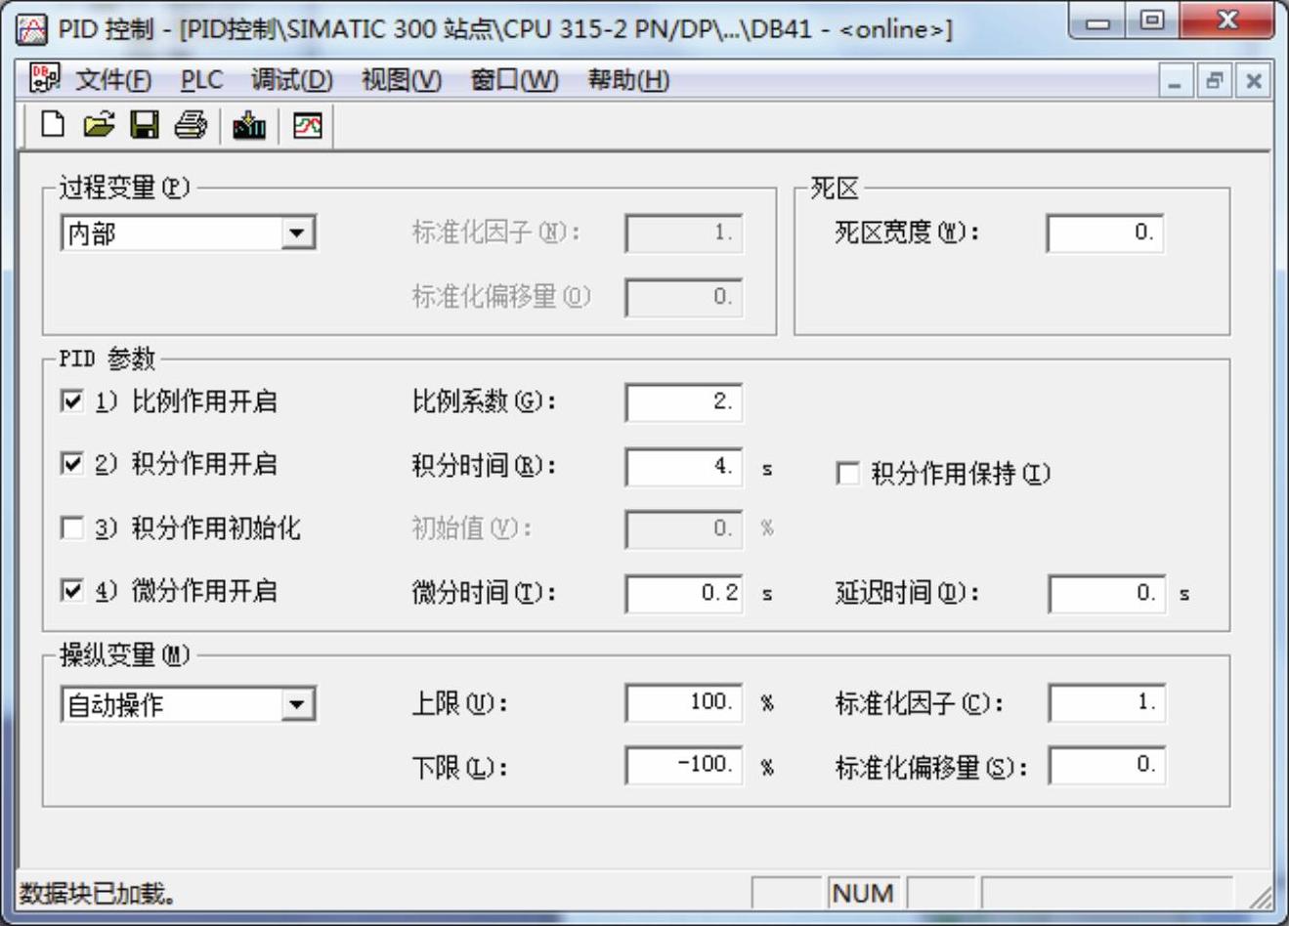1289x926 pixels.
Task: Click the 延迟时间(D) label
Action: (x=907, y=593)
